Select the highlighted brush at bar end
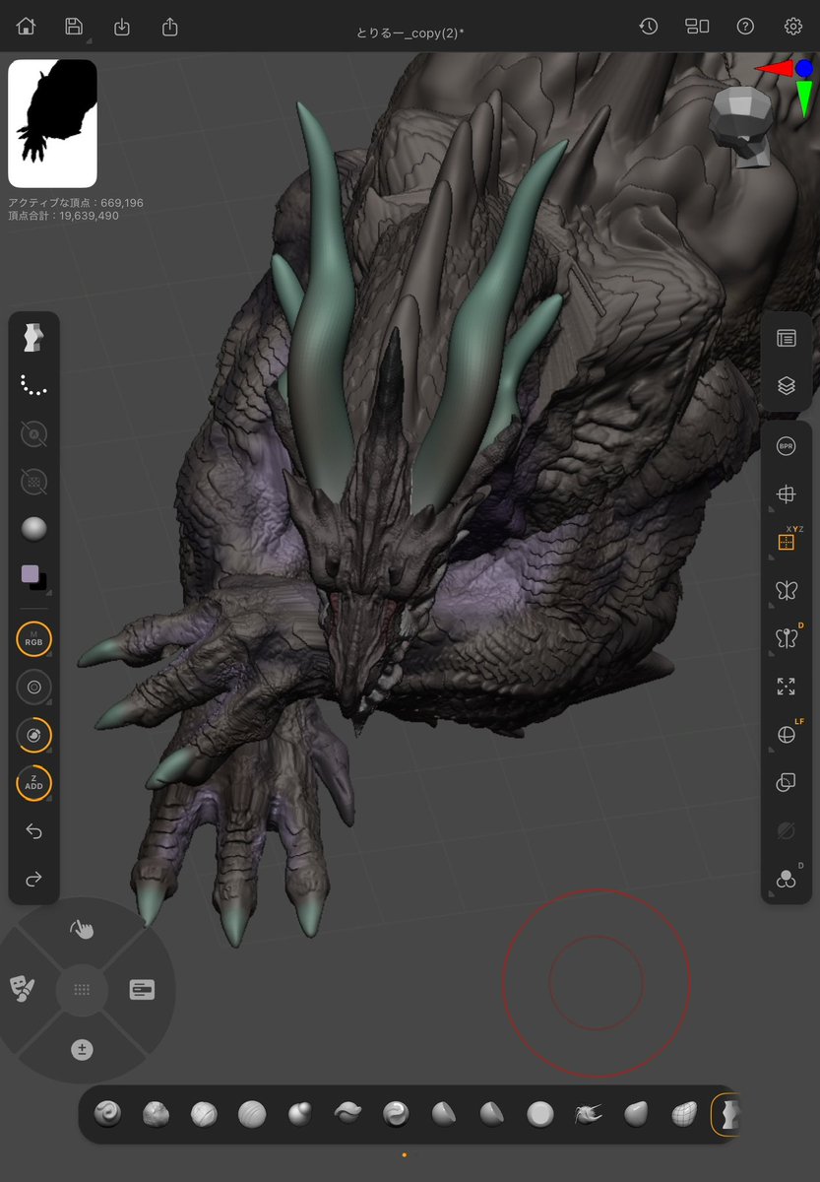820x1182 pixels. point(726,1114)
